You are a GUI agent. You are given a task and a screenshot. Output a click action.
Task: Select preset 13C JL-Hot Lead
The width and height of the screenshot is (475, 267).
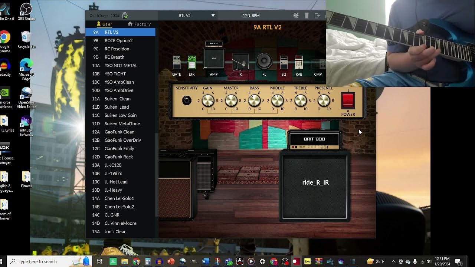pyautogui.click(x=120, y=182)
